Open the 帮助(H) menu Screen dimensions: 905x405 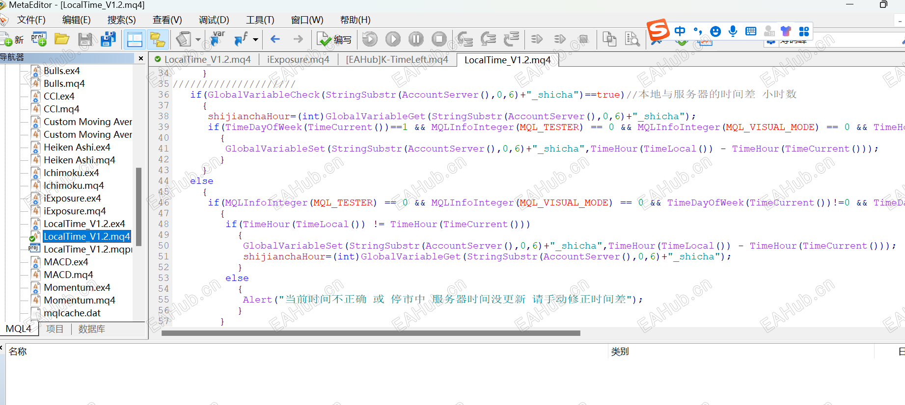356,20
